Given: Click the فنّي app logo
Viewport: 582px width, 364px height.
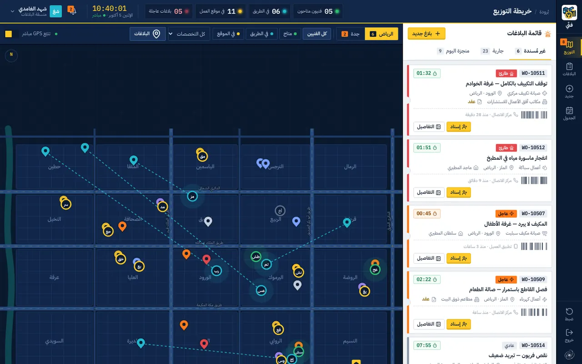Looking at the screenshot, I should click(x=569, y=12).
